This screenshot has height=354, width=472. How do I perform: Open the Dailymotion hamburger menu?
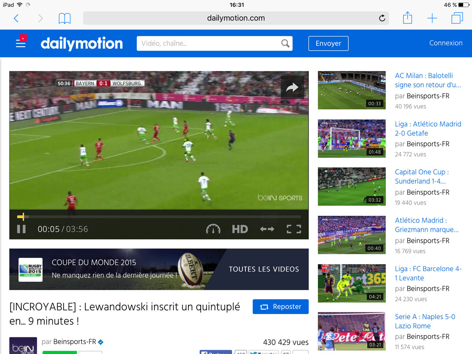tap(21, 43)
